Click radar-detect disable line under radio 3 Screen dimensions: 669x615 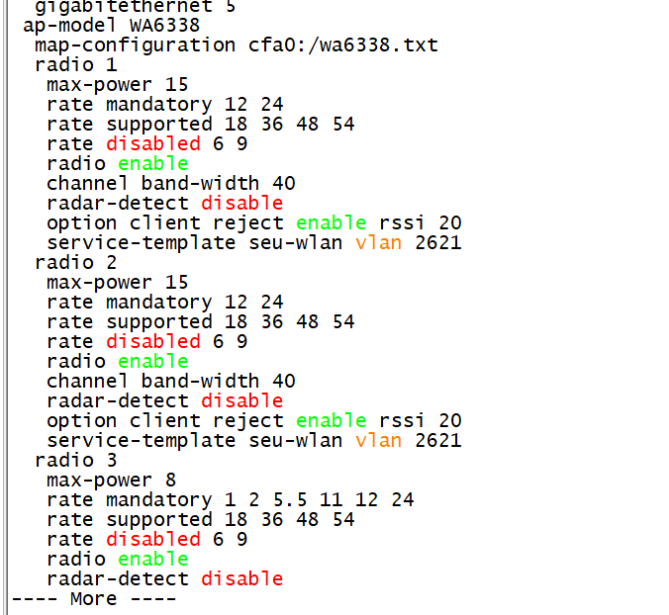tap(164, 579)
